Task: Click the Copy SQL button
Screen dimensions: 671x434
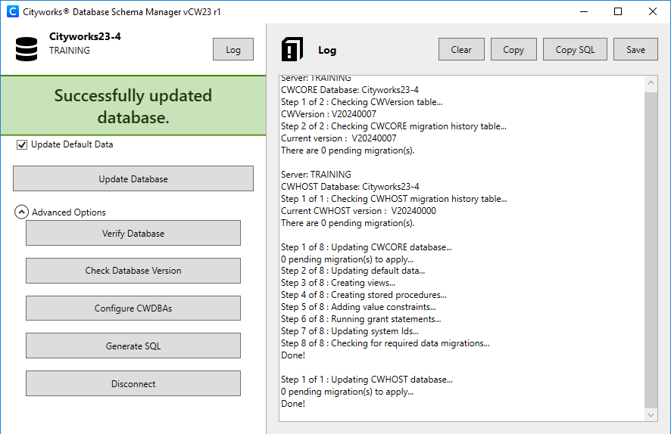Action: pyautogui.click(x=575, y=50)
